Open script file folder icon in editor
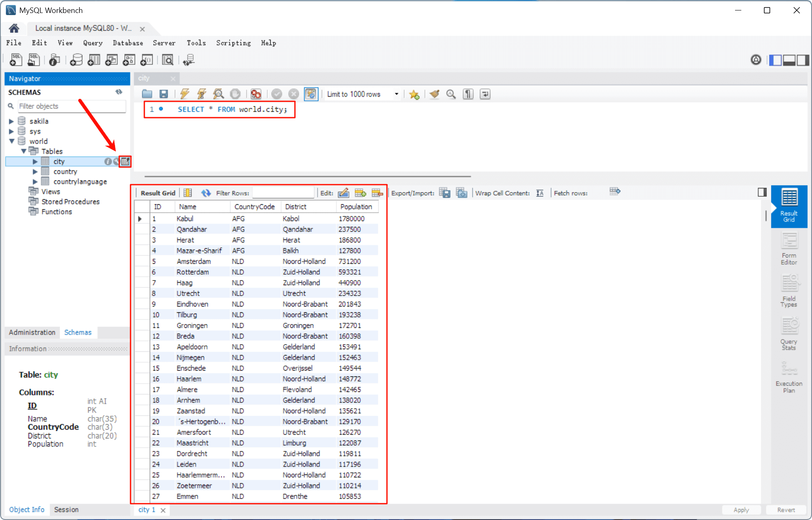Screen dimensions: 812x520 147,94
